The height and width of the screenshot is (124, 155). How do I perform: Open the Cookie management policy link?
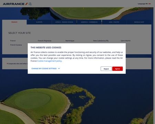pos(50,61)
